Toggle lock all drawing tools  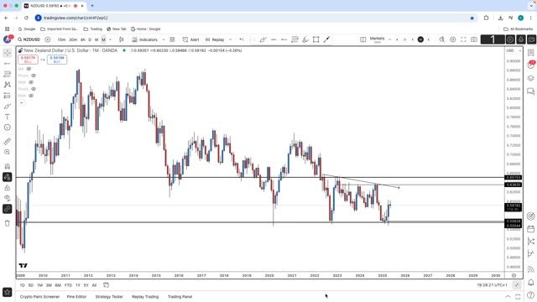coord(8,188)
